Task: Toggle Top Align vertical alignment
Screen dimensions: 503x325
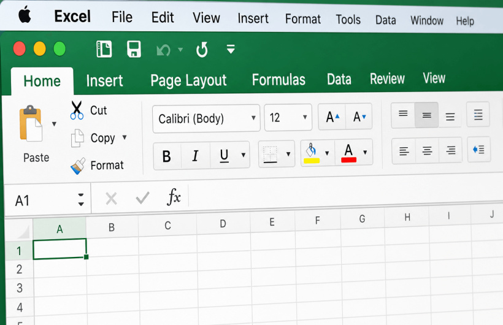Action: coord(403,115)
